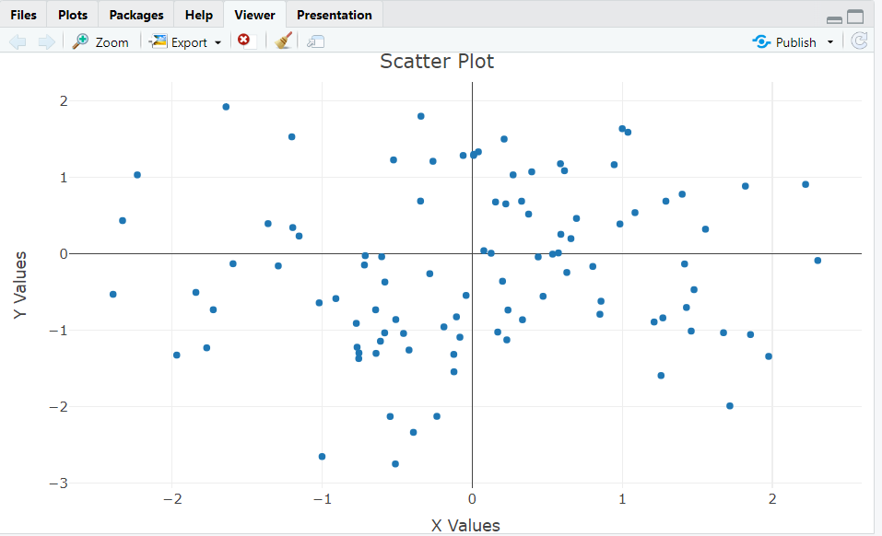Select the Viewer tab
Viewport: 882px width, 536px height.
click(x=254, y=15)
